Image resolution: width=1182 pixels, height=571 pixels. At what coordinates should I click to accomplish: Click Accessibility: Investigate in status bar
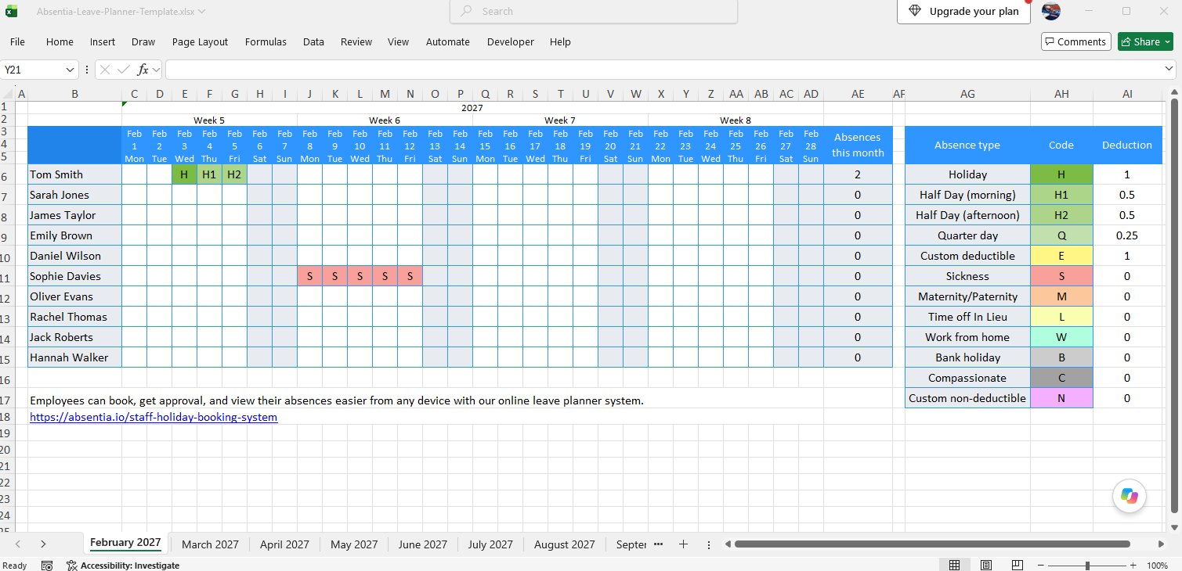[x=123, y=565]
